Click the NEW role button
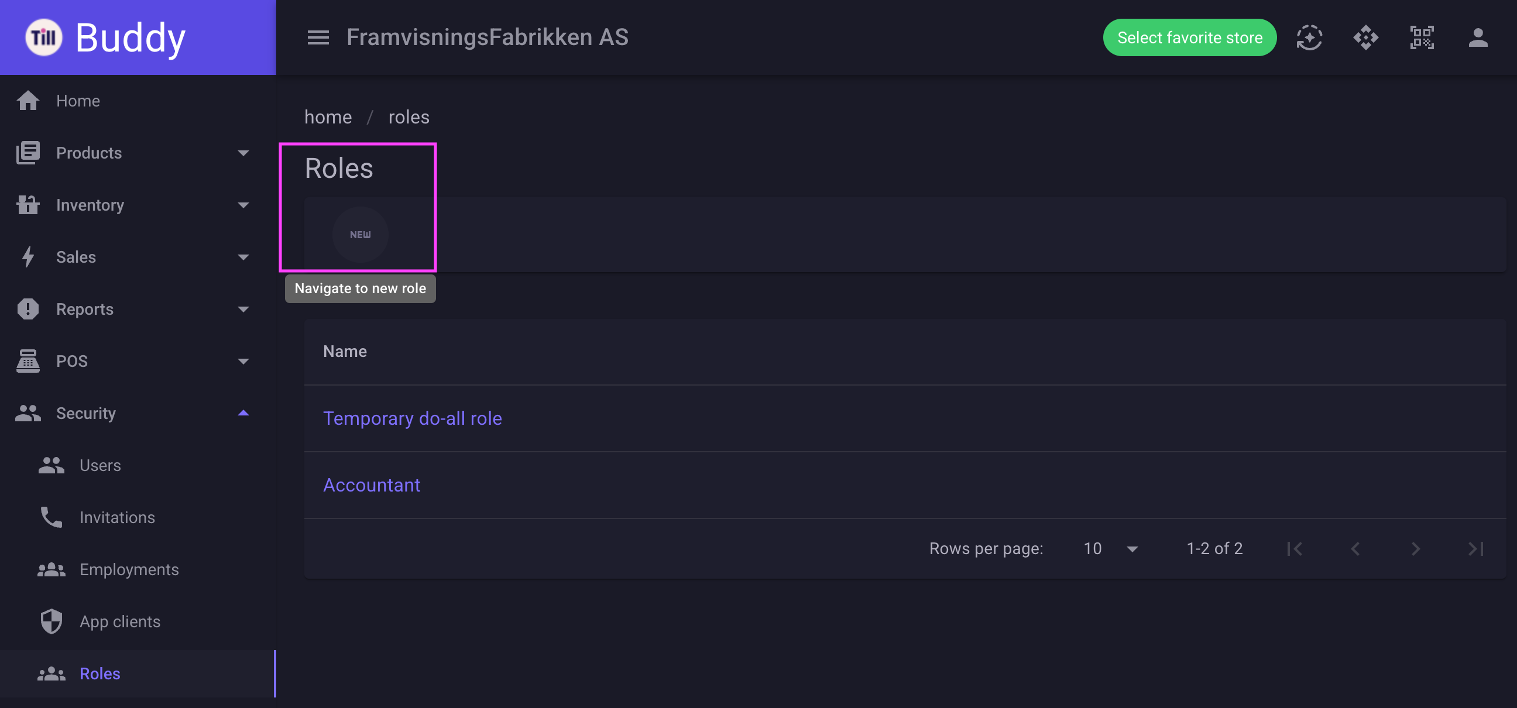Viewport: 1517px width, 708px height. pyautogui.click(x=361, y=234)
